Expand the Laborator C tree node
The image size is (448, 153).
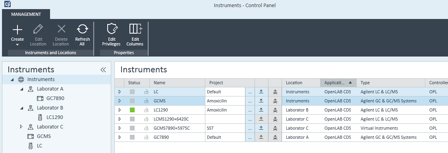[x=21, y=127]
